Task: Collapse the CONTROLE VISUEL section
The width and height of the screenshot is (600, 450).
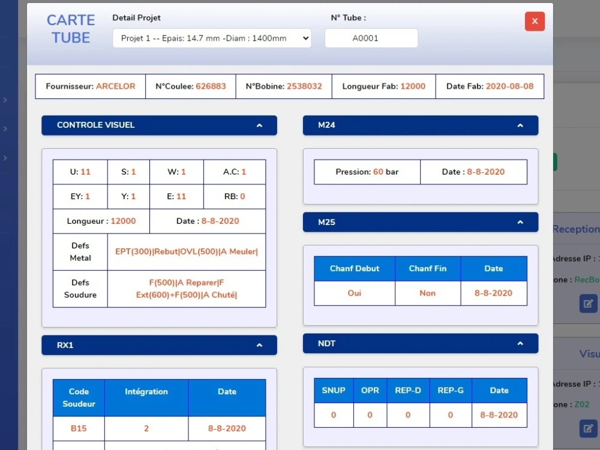Action: pyautogui.click(x=159, y=125)
